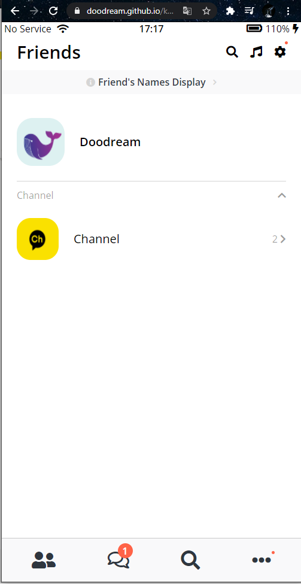Viewport: 301px width, 584px height.
Task: Click the Wi-Fi status icon
Action: (x=63, y=29)
